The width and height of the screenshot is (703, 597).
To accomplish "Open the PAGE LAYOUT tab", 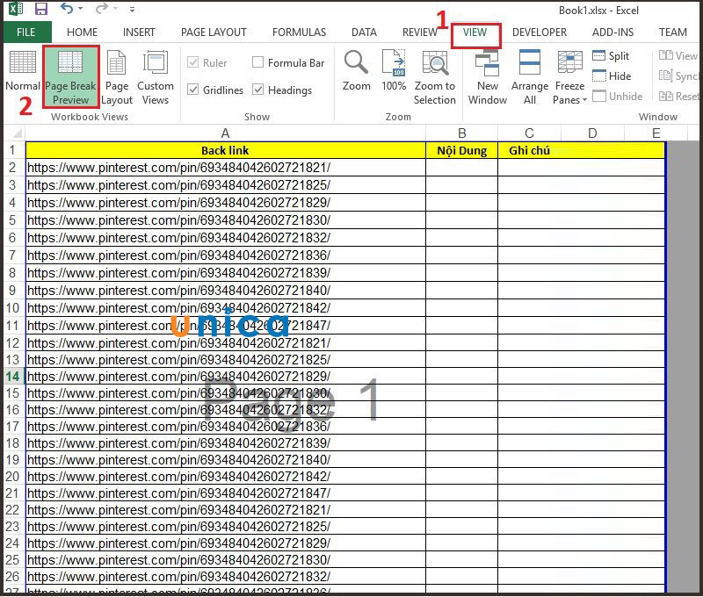I will tap(214, 32).
